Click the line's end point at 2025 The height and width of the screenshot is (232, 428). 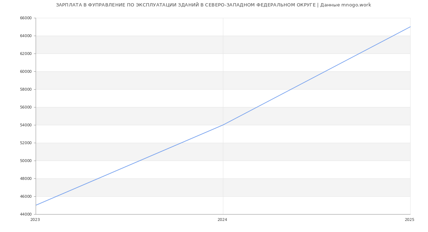410,27
